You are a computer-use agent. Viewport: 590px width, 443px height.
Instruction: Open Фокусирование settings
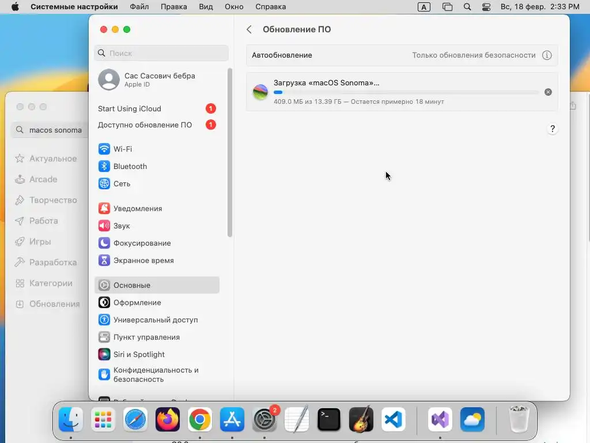pos(157,243)
